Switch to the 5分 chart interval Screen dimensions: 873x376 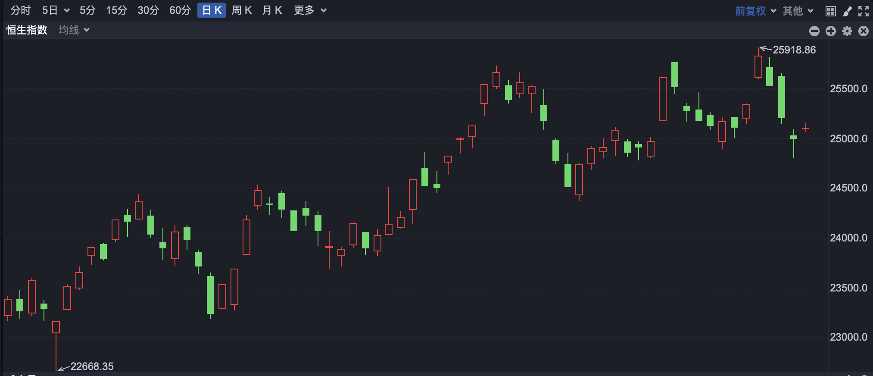point(87,10)
